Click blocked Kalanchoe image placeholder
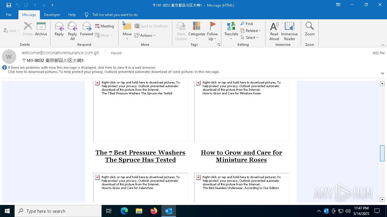 [141, 188]
